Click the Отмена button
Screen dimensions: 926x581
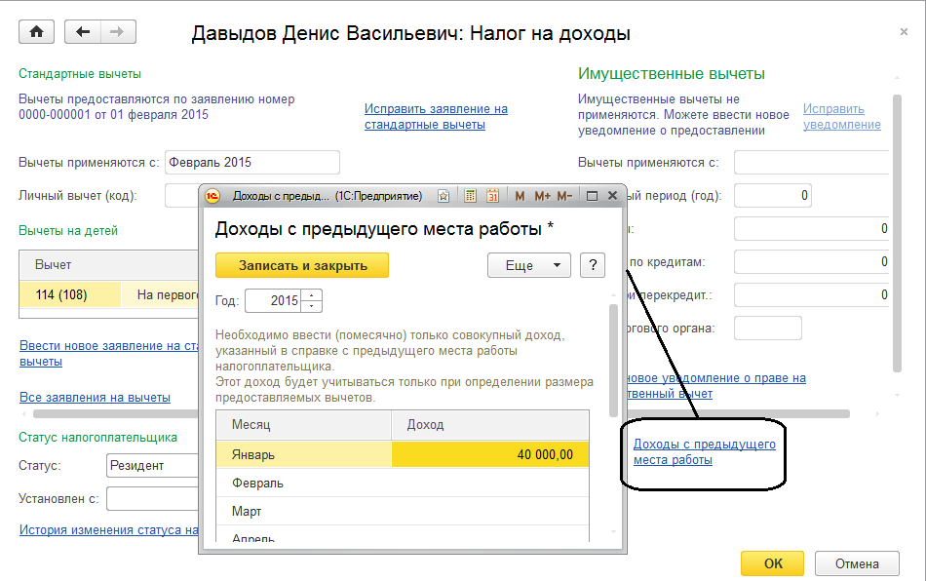857,563
